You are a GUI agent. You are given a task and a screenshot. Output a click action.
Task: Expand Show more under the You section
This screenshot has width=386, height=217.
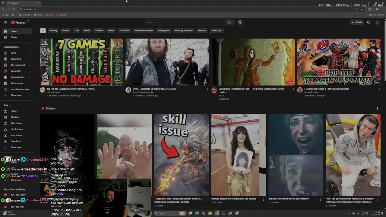click(17, 147)
